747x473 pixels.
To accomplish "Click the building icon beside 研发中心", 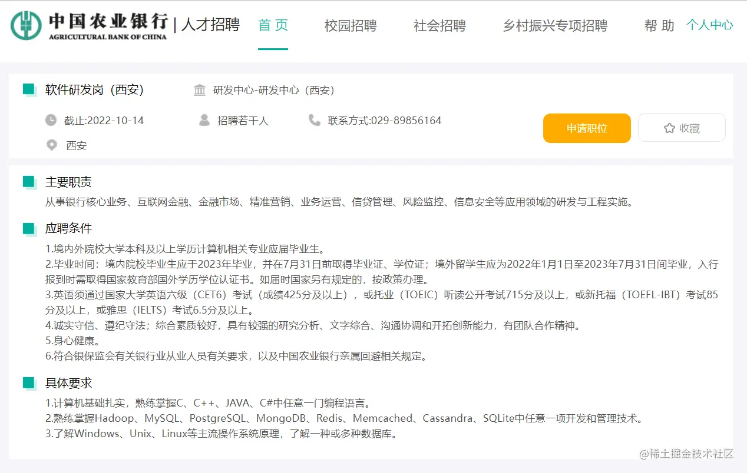I will click(x=200, y=90).
